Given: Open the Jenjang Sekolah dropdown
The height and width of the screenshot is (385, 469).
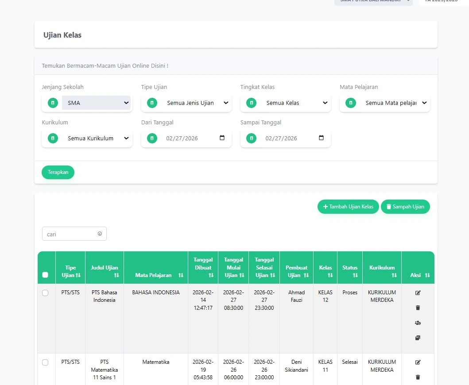Looking at the screenshot, I should click(x=96, y=103).
